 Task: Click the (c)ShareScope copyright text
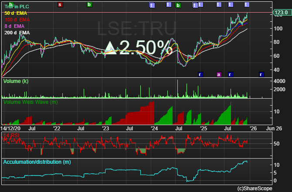pos(255,189)
